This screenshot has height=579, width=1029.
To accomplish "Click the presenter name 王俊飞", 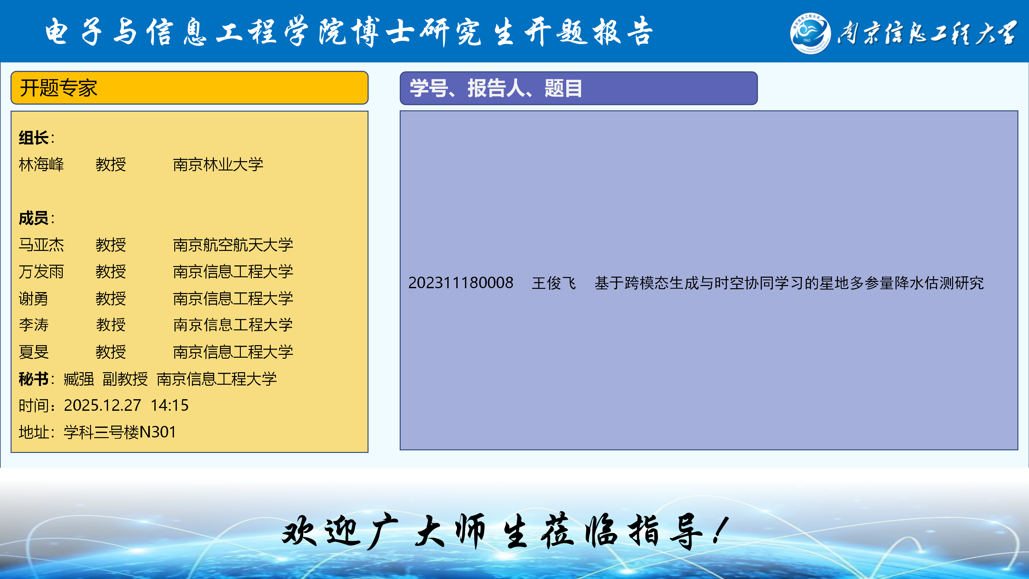I will click(x=554, y=283).
